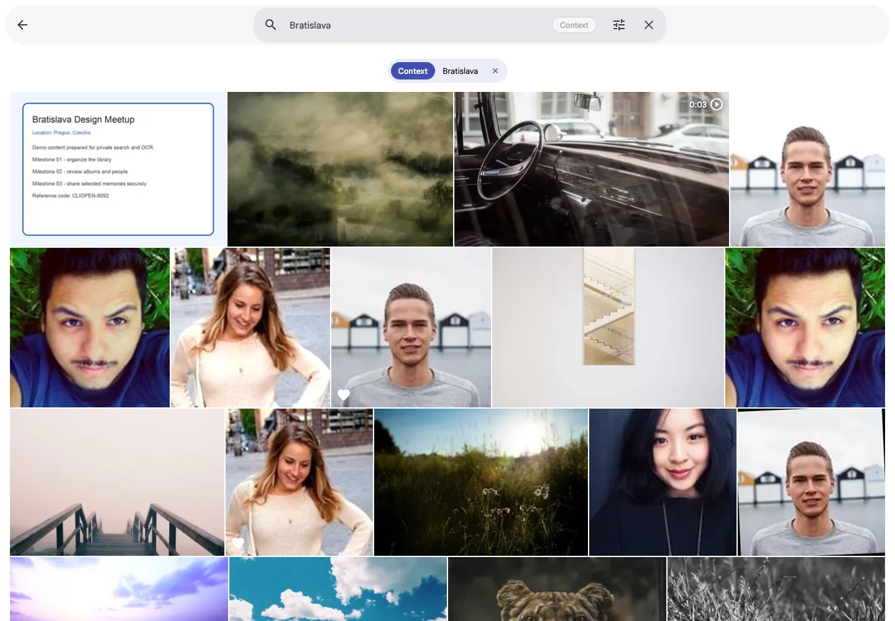Open the tilted beach huts man photo
This screenshot has width=895, height=621.
click(x=811, y=482)
